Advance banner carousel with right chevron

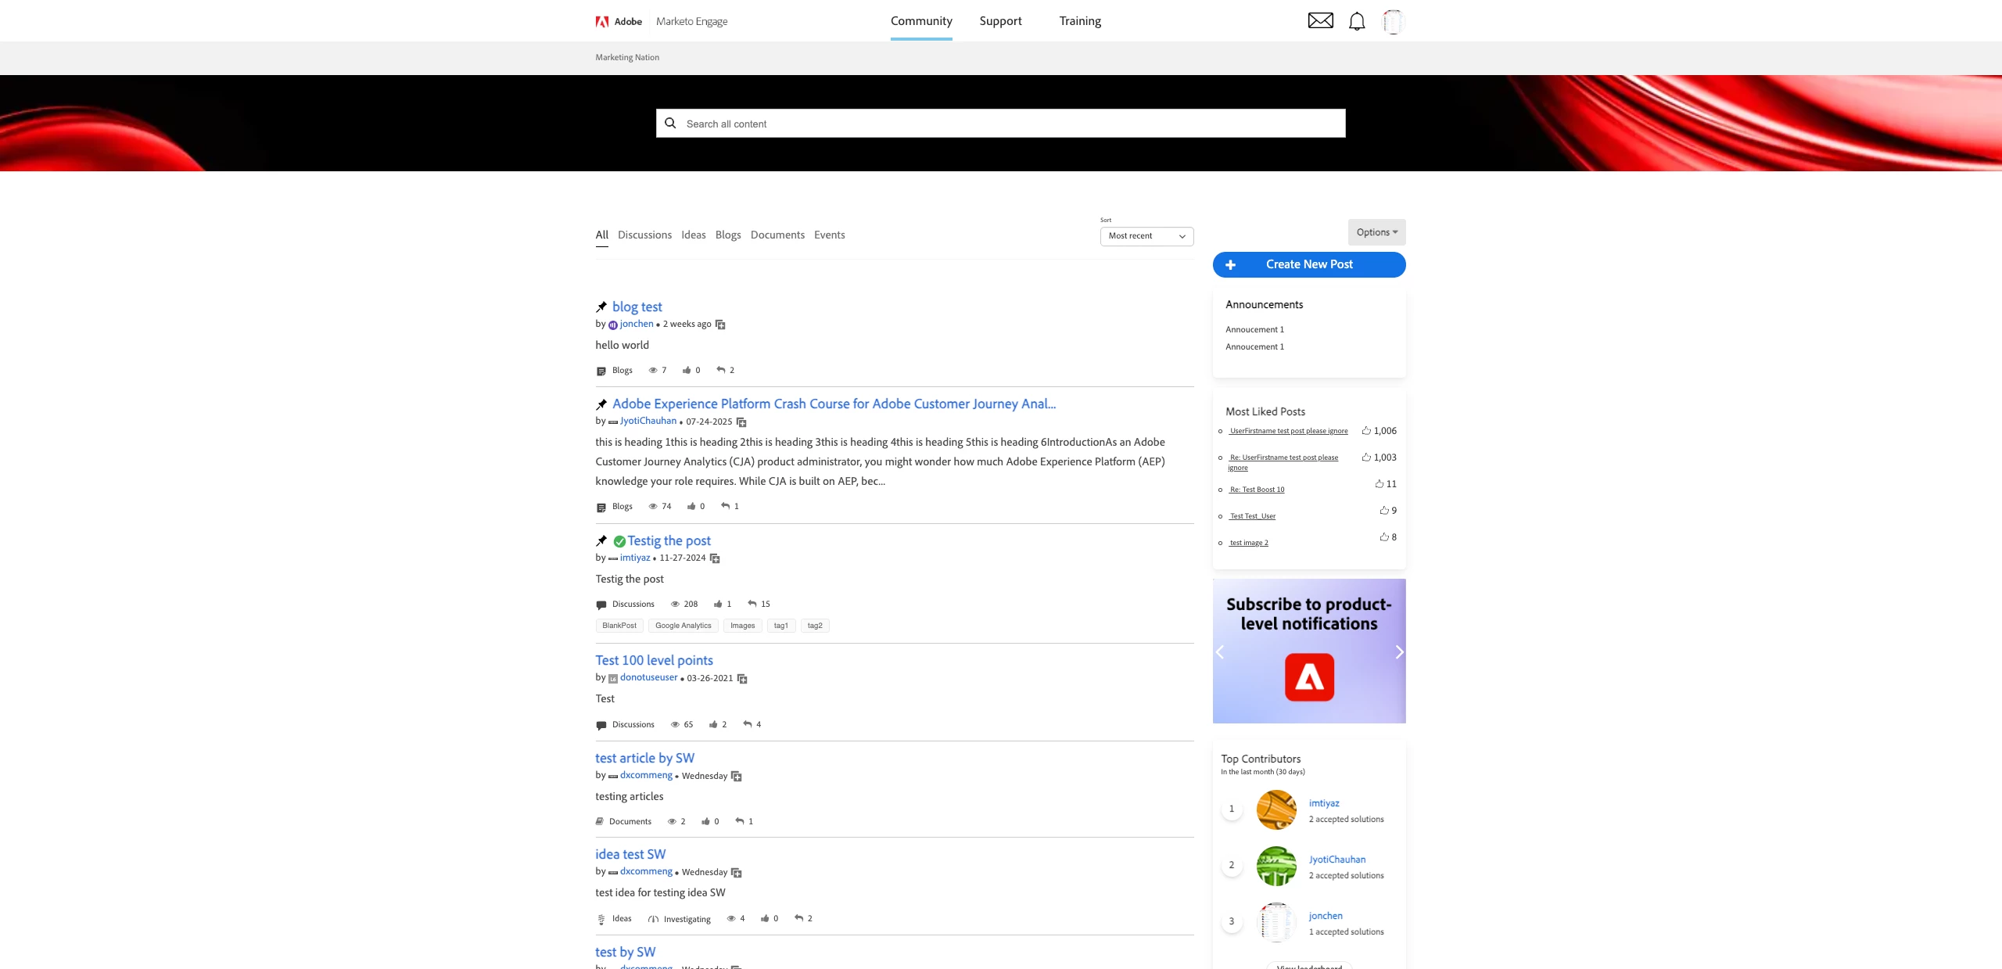[x=1399, y=651]
